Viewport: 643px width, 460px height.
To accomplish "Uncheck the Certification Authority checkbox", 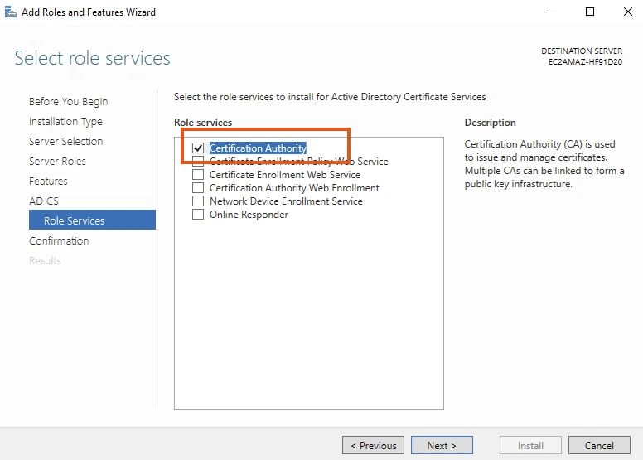I will [x=198, y=148].
